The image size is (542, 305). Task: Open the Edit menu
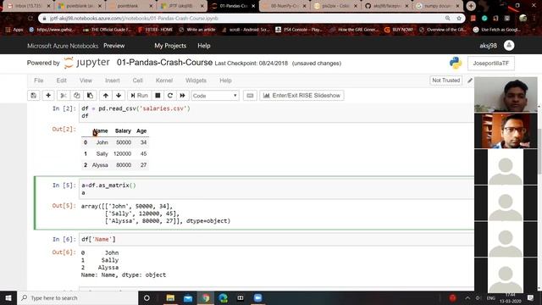[x=62, y=80]
